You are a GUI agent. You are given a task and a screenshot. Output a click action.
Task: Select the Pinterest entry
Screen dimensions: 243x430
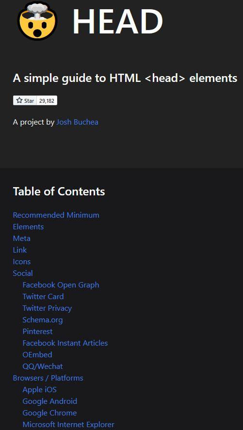(37, 332)
